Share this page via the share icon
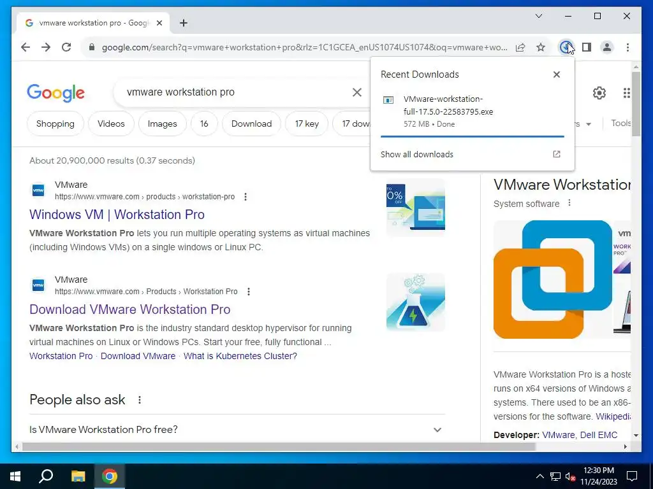This screenshot has width=653, height=489. pyautogui.click(x=520, y=47)
